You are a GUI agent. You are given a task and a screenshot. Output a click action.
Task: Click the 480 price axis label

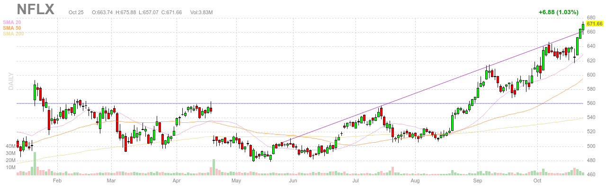tap(591, 160)
